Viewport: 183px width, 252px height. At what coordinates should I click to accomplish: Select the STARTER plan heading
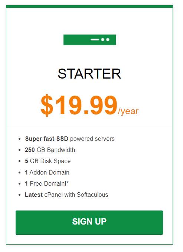[x=89, y=74]
